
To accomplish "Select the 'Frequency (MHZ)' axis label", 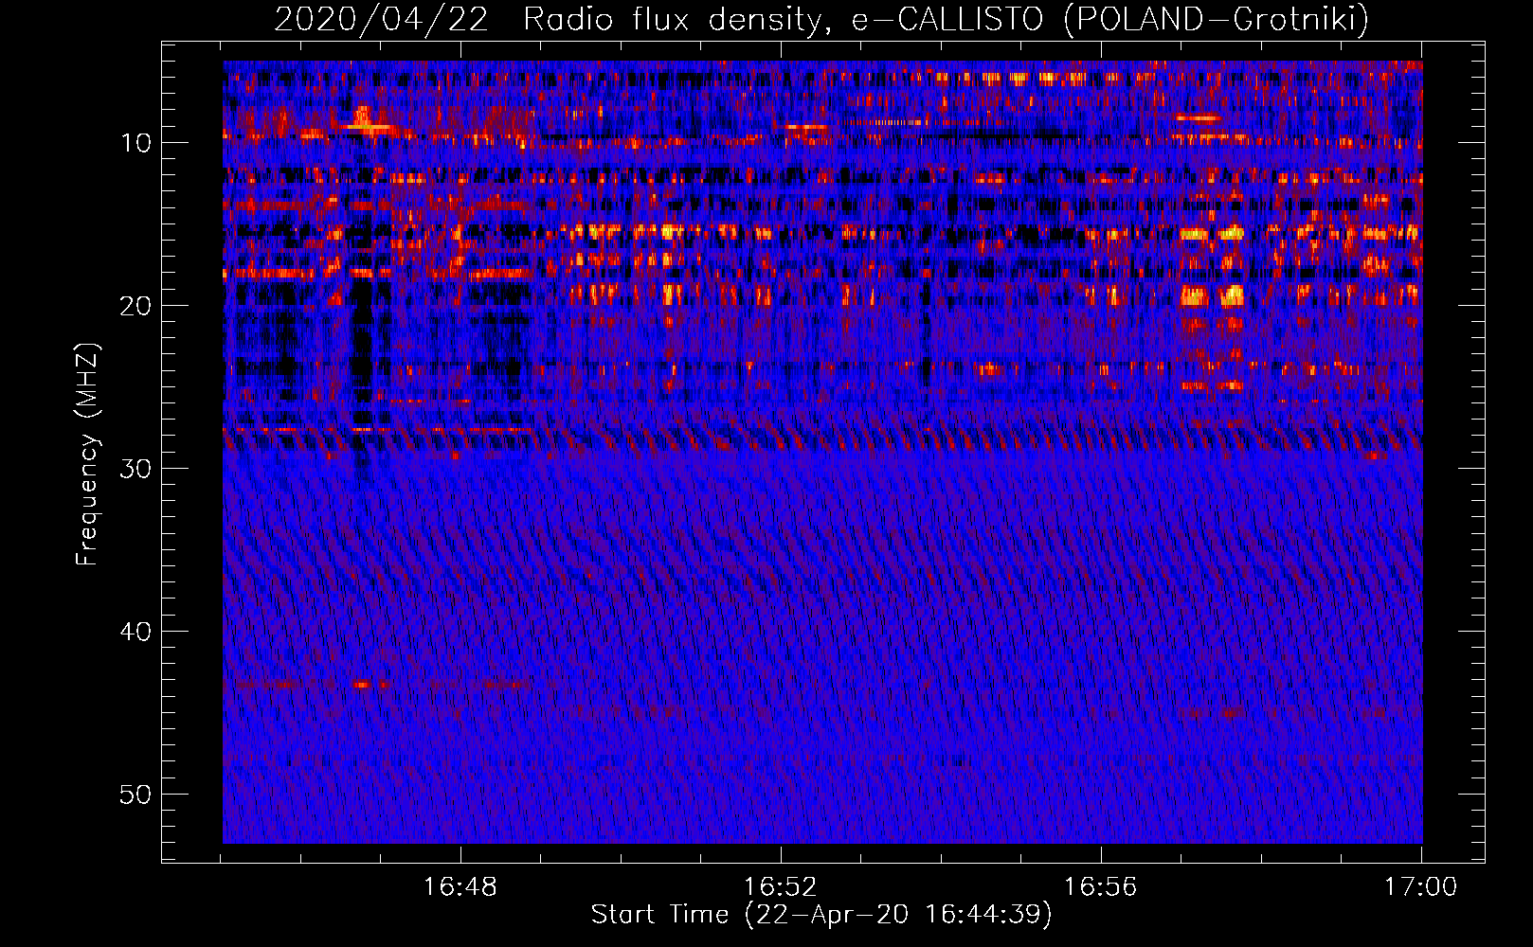I will click(x=86, y=455).
